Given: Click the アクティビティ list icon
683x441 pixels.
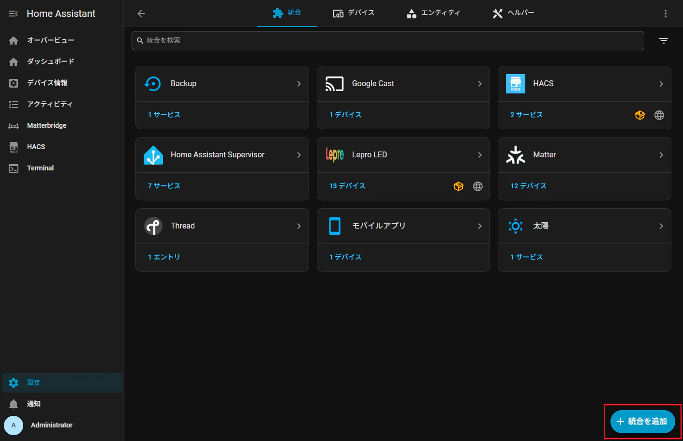Looking at the screenshot, I should point(14,105).
